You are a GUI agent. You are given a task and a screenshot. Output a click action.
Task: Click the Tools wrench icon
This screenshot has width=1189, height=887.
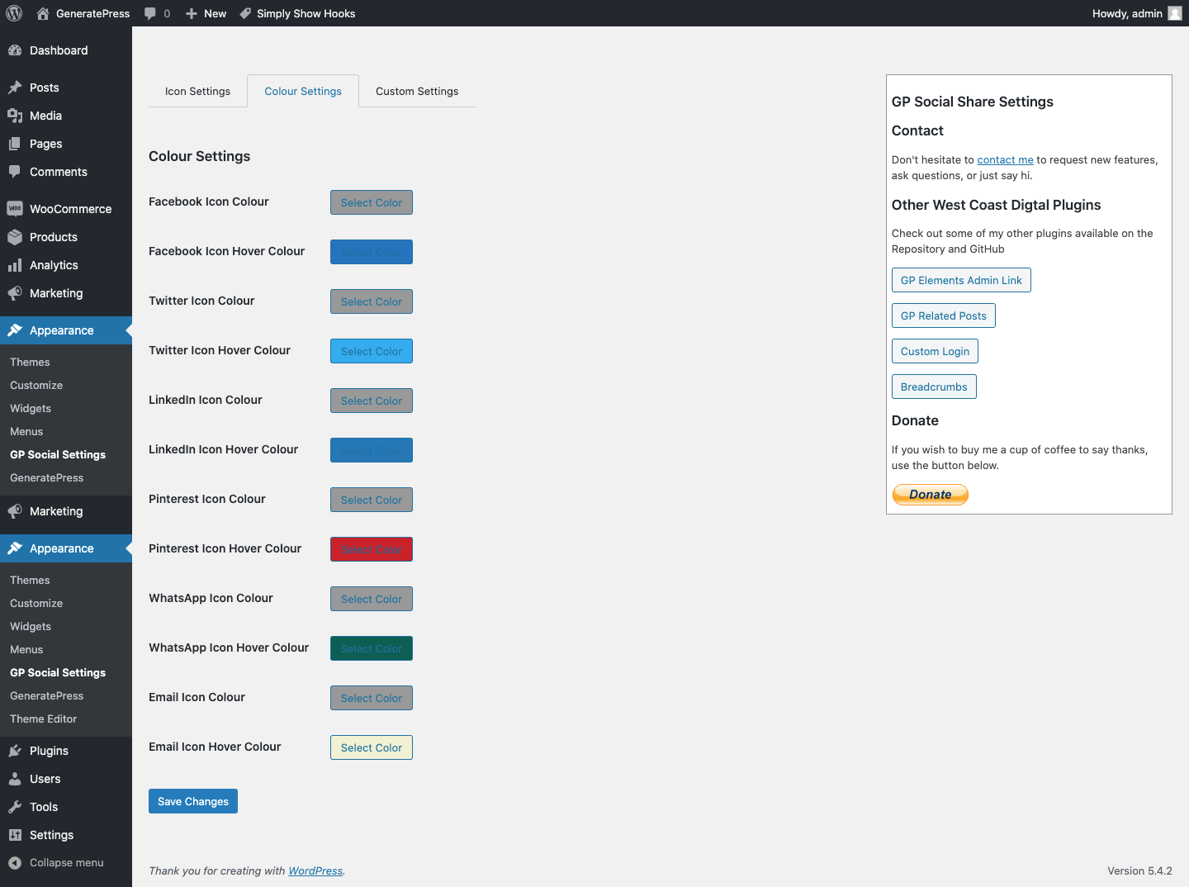[15, 807]
